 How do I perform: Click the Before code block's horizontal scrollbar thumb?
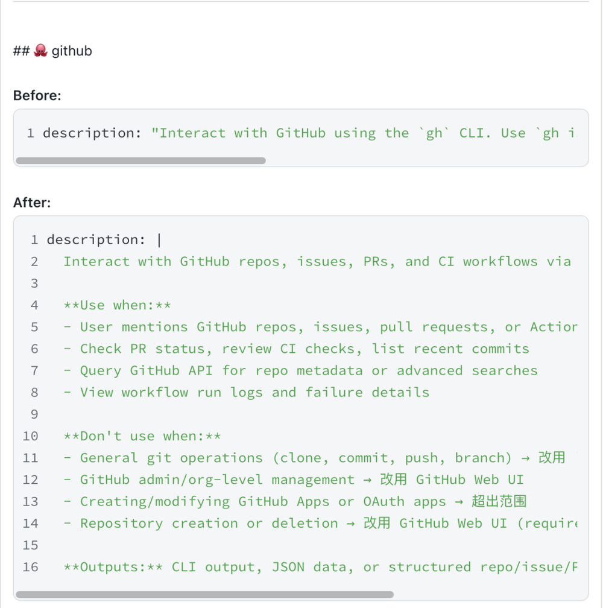coord(140,161)
